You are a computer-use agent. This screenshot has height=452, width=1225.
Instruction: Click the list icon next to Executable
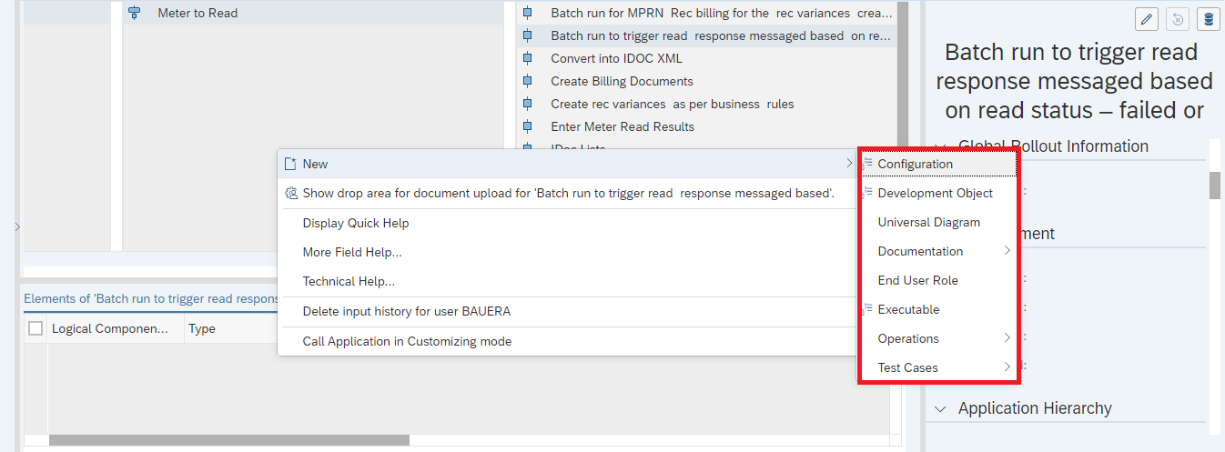click(x=867, y=309)
